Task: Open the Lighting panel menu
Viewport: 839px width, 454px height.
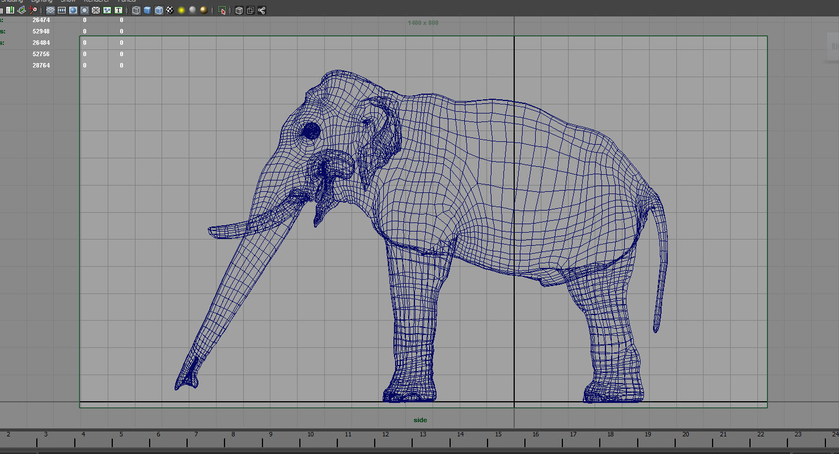Action: pyautogui.click(x=42, y=1)
